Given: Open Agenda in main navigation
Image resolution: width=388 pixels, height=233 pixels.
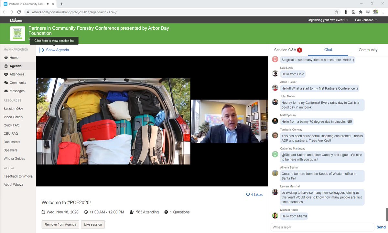Looking at the screenshot, I should [16, 66].
